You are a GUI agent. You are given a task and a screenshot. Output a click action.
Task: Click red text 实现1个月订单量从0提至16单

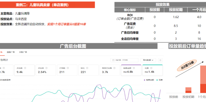point(66,24)
